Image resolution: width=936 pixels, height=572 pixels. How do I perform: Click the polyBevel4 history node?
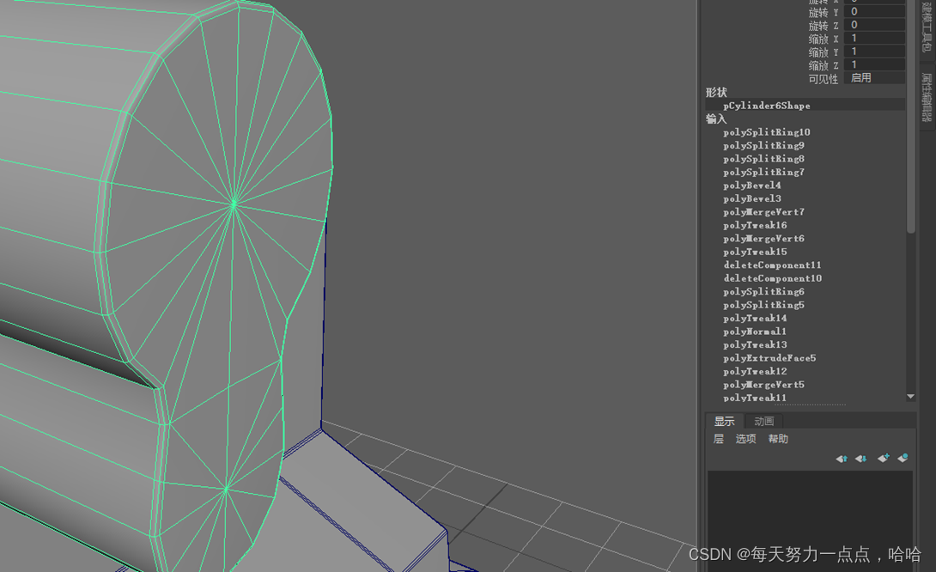[x=752, y=186]
